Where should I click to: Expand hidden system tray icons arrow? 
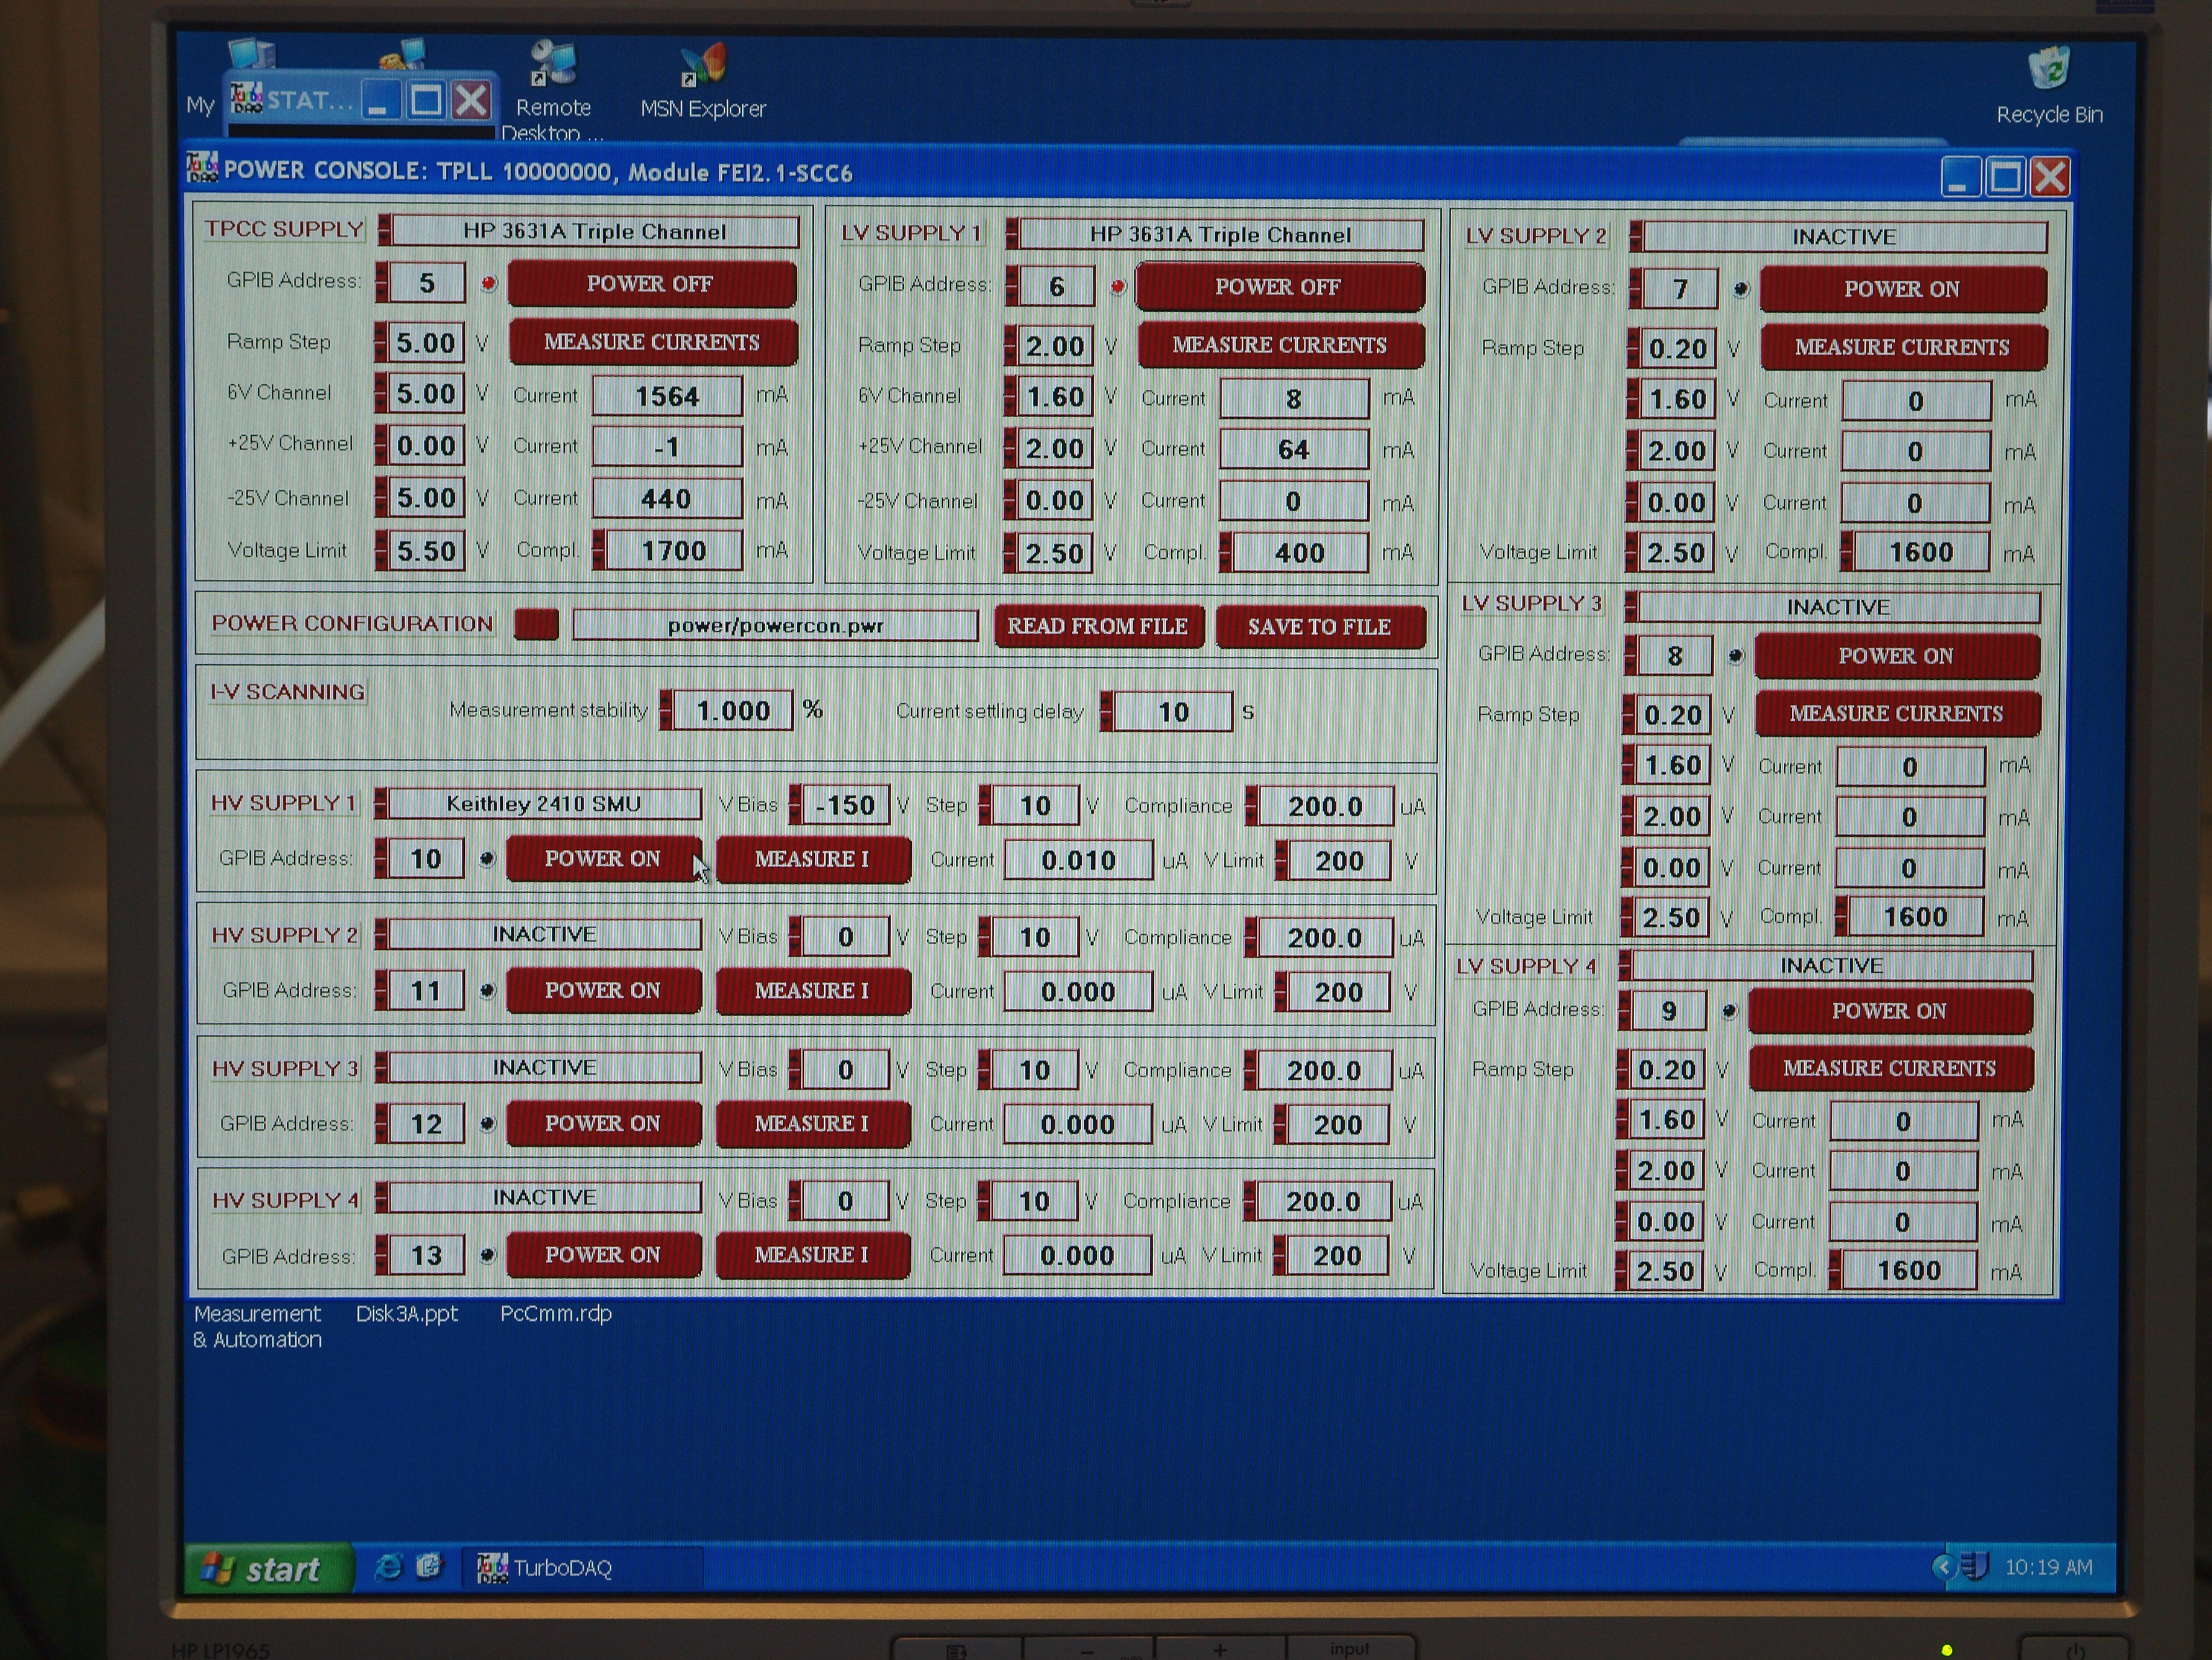(x=1943, y=1566)
